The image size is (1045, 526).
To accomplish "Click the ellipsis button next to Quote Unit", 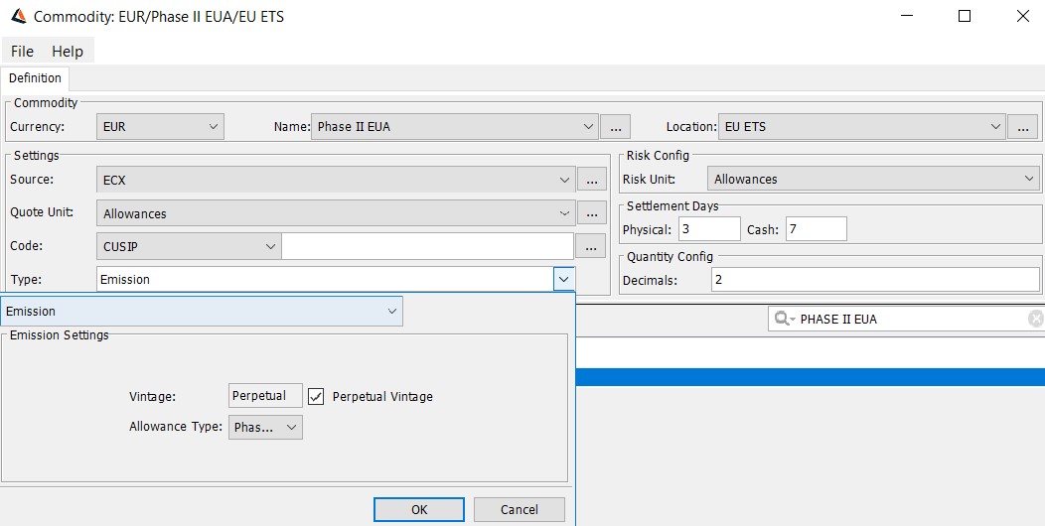I will (592, 213).
